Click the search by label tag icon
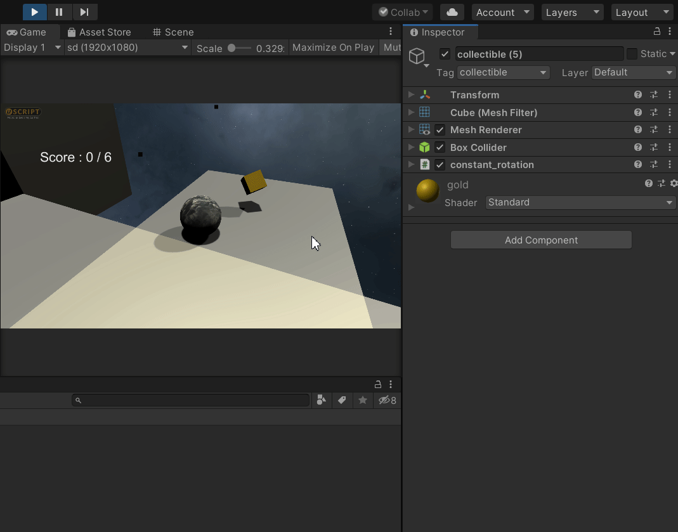The height and width of the screenshot is (532, 678). coord(342,400)
